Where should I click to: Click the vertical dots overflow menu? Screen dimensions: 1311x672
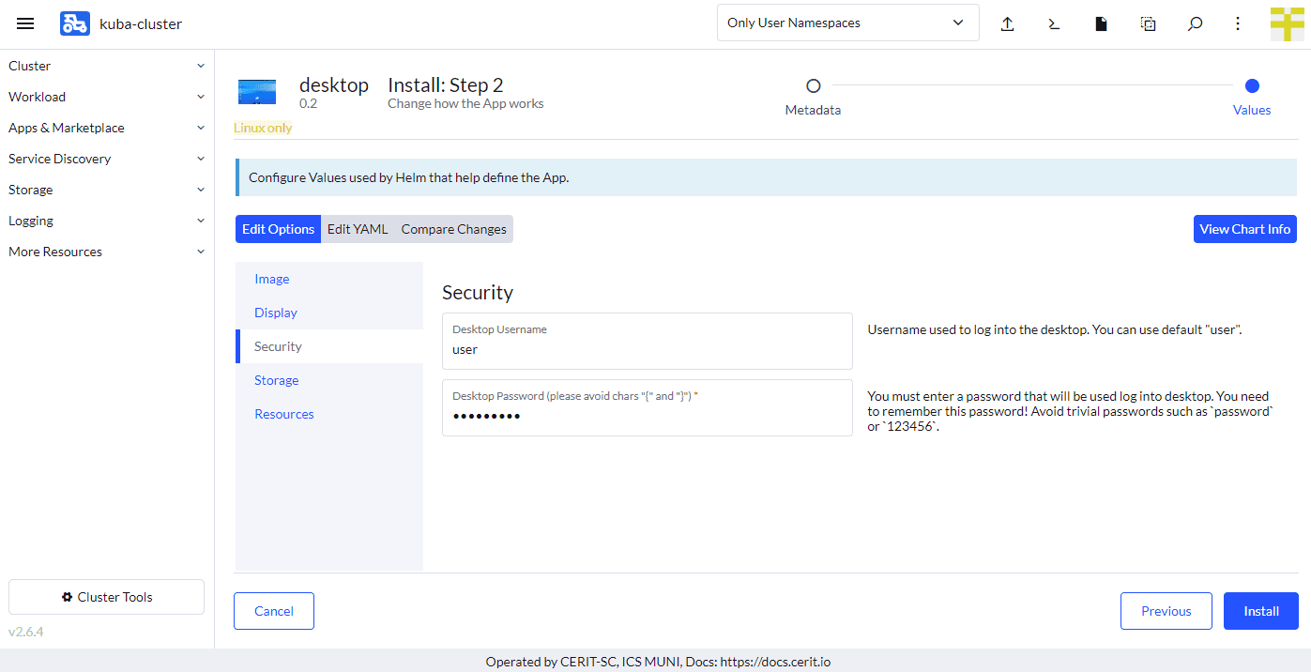tap(1238, 23)
